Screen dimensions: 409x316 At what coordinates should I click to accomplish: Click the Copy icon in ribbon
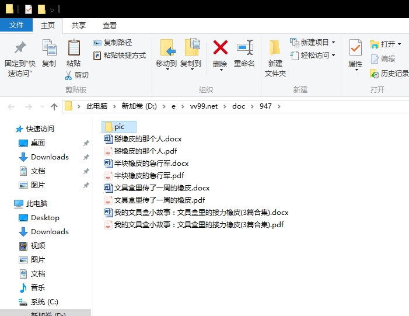point(49,47)
